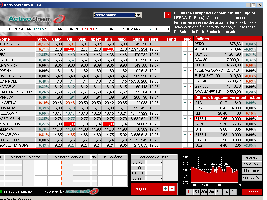Click the minus icon in CIMPORSGPS row
267x200 pixels.
pyautogui.click(x=190, y=76)
